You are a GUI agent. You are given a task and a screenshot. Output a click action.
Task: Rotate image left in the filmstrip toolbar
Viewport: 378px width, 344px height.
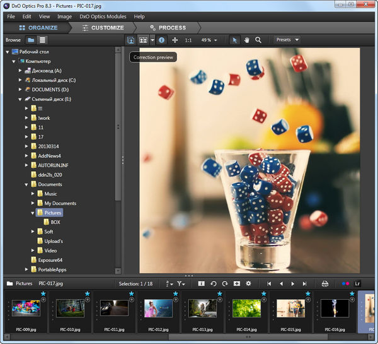click(x=214, y=283)
